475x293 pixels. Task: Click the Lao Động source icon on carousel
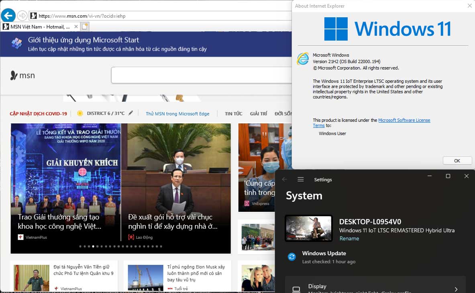coord(131,237)
